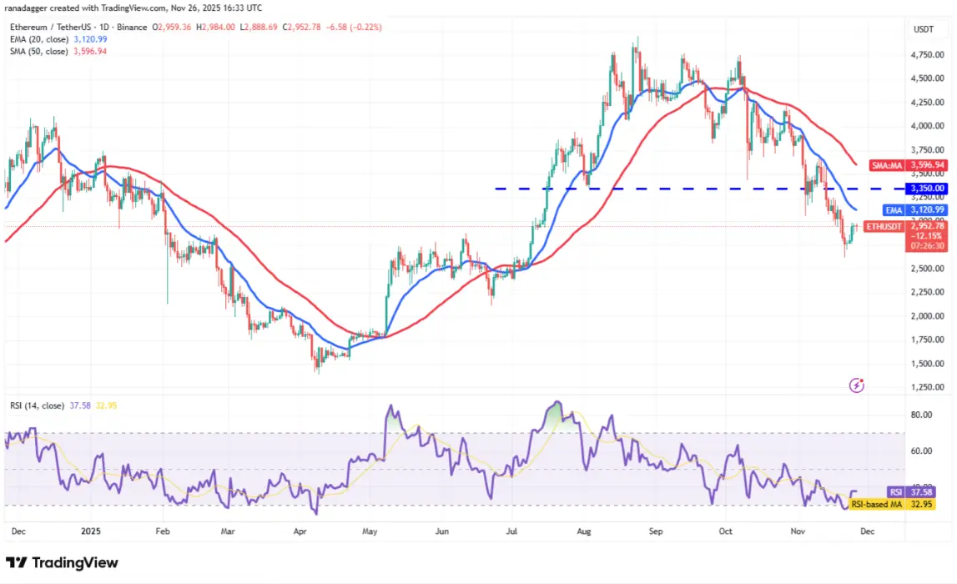This screenshot has height=584, width=957.
Task: Click the 4,750.00 price axis label
Action: (927, 55)
